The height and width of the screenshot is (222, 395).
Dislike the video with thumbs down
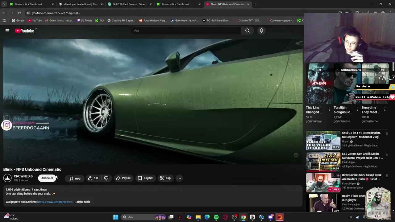click(106, 178)
